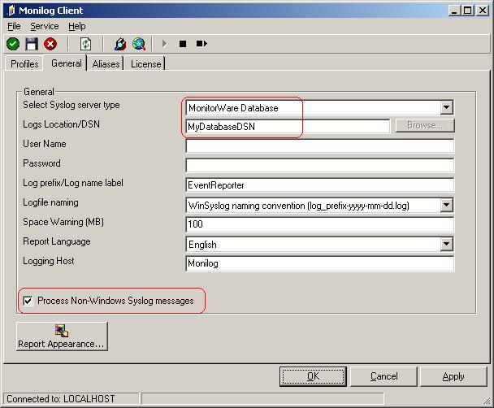Viewport: 494px width, 408px height.
Task: Switch to the Profiles tab
Action: [24, 64]
